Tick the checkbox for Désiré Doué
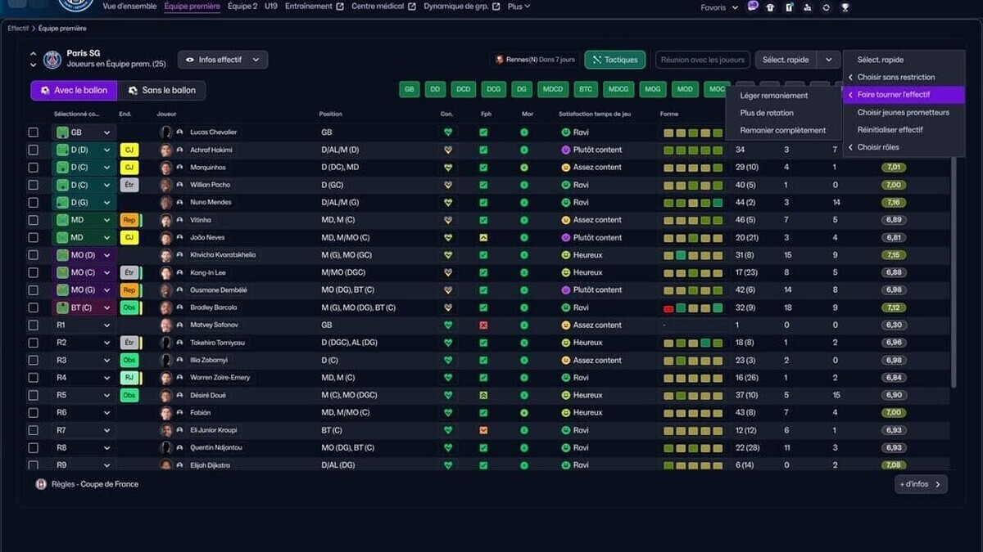Image resolution: width=983 pixels, height=552 pixels. pyautogui.click(x=34, y=395)
